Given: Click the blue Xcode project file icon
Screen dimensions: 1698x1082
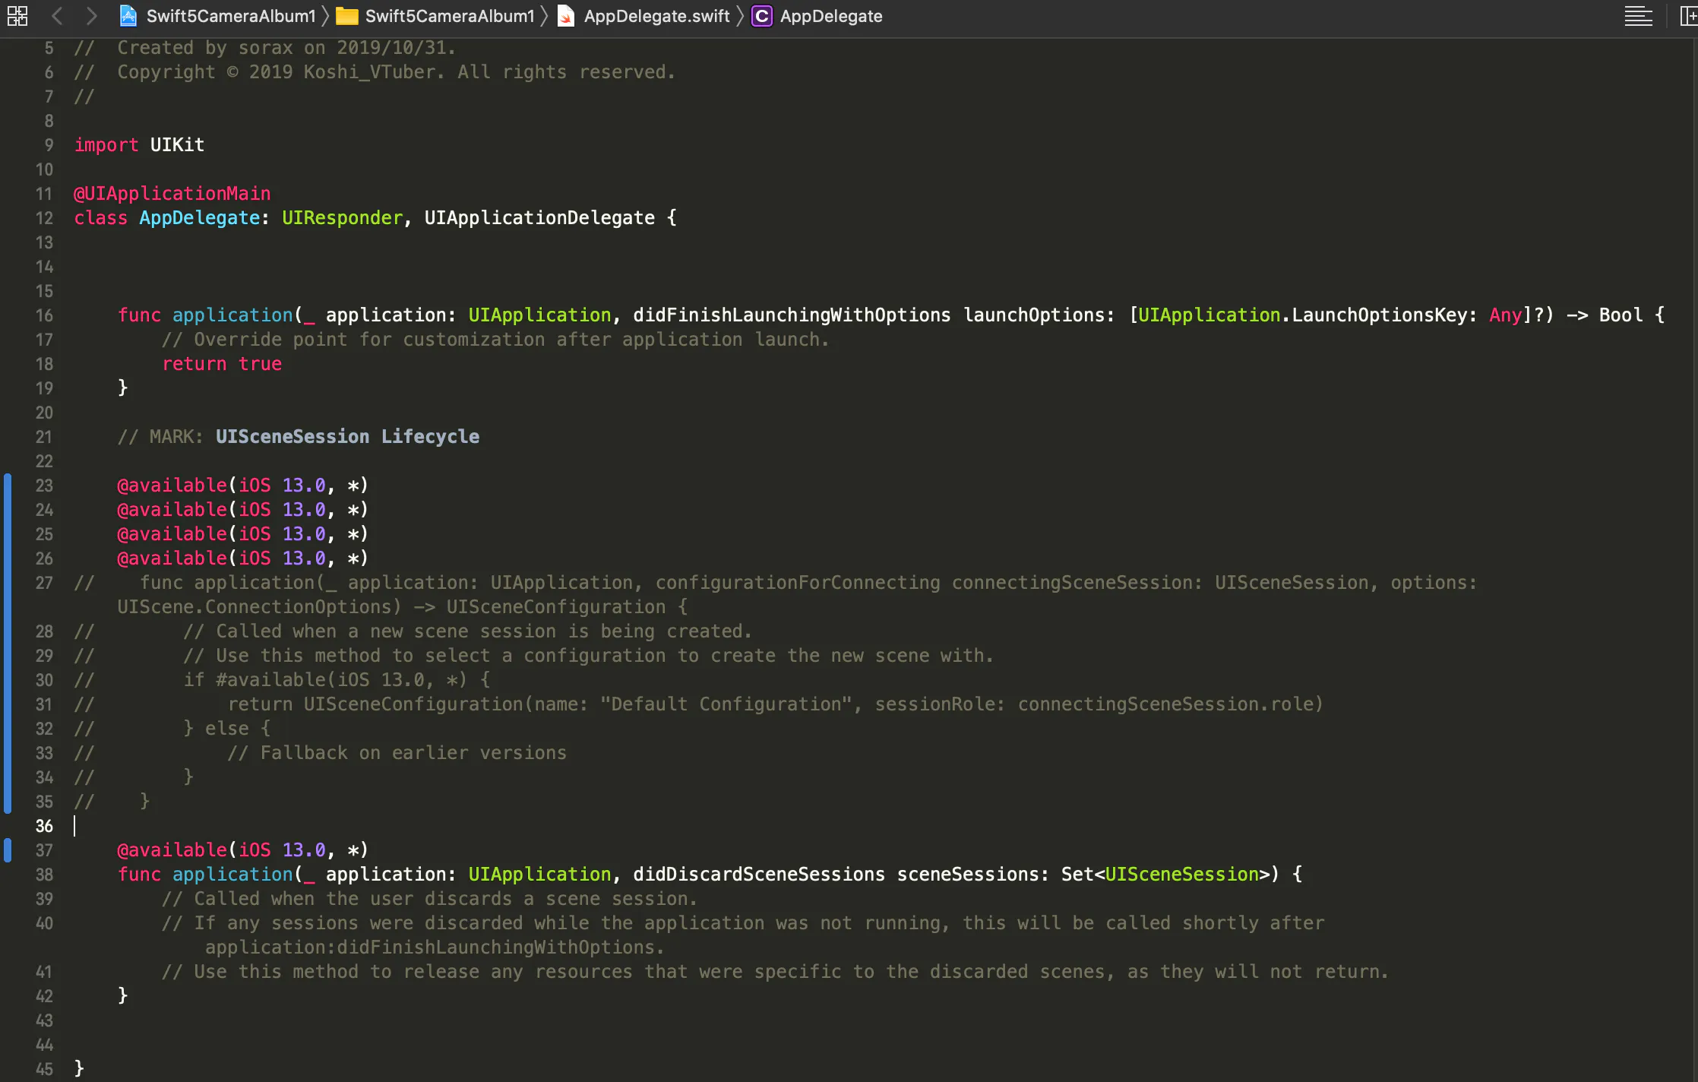Looking at the screenshot, I should click(x=128, y=16).
